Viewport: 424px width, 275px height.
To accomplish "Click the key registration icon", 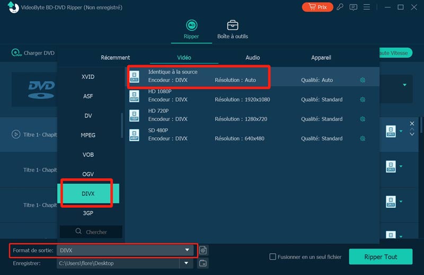I will click(340, 7).
